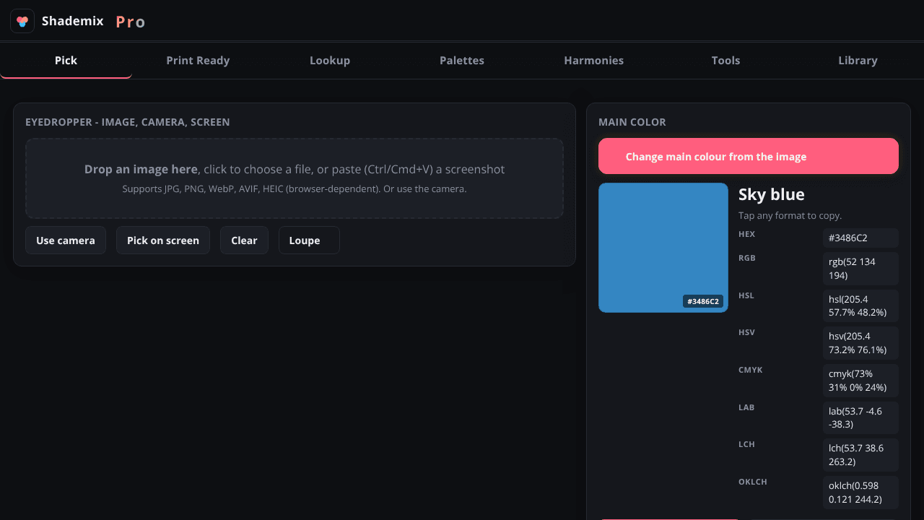Click the MAIN COLOR panel heading

[x=632, y=122]
